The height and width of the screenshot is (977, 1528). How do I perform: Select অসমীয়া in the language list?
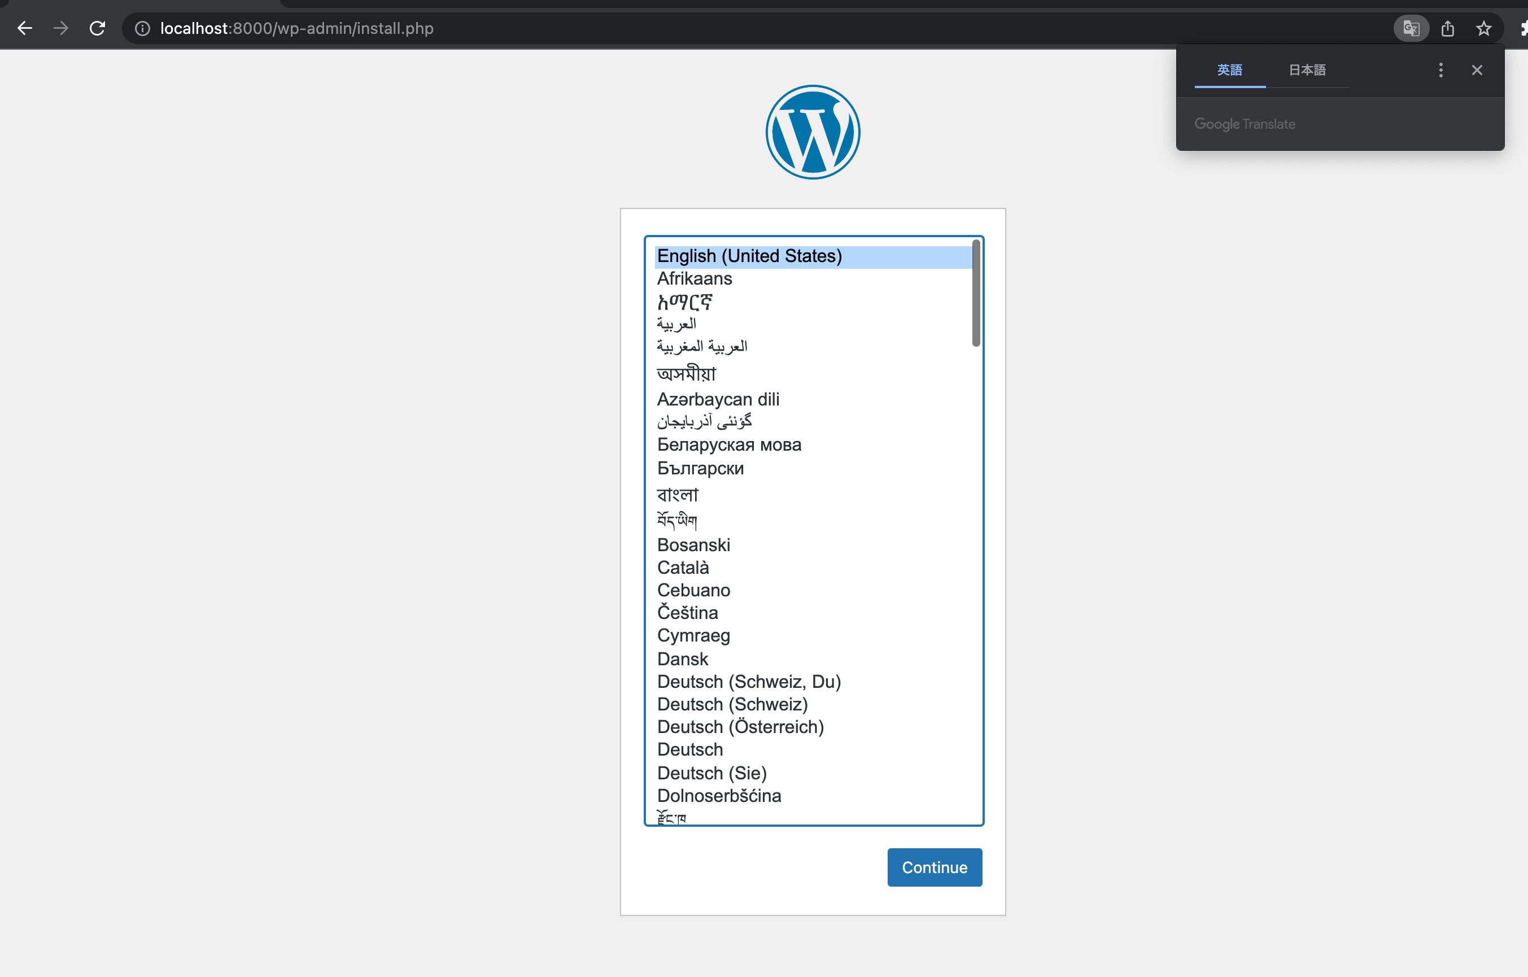point(813,373)
